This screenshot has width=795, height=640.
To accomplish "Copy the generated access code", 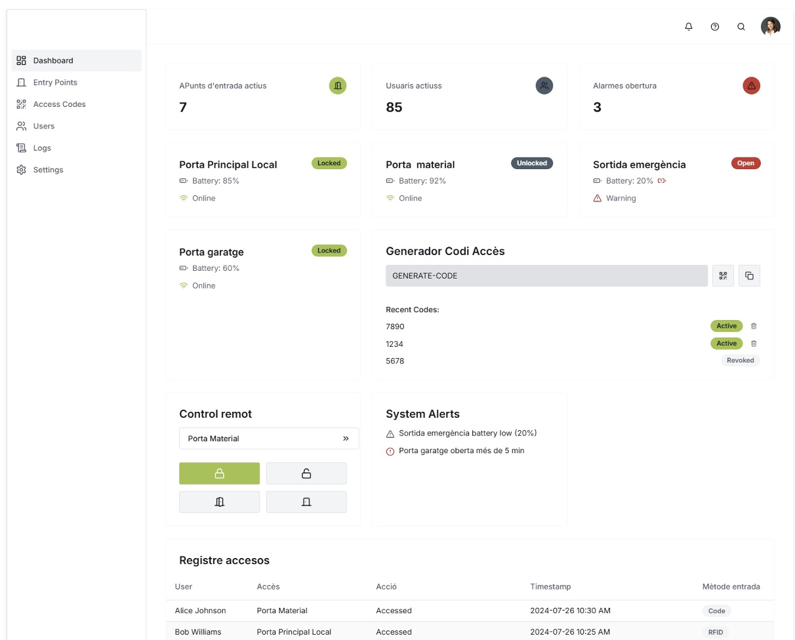I will tap(749, 276).
